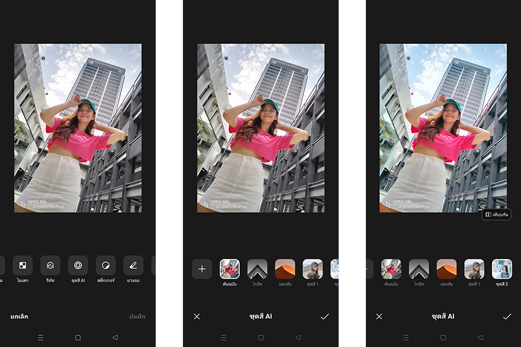The image size is (521, 347).
Task: Discard ชุดสี 2 edit with right screen X
Action: click(379, 316)
